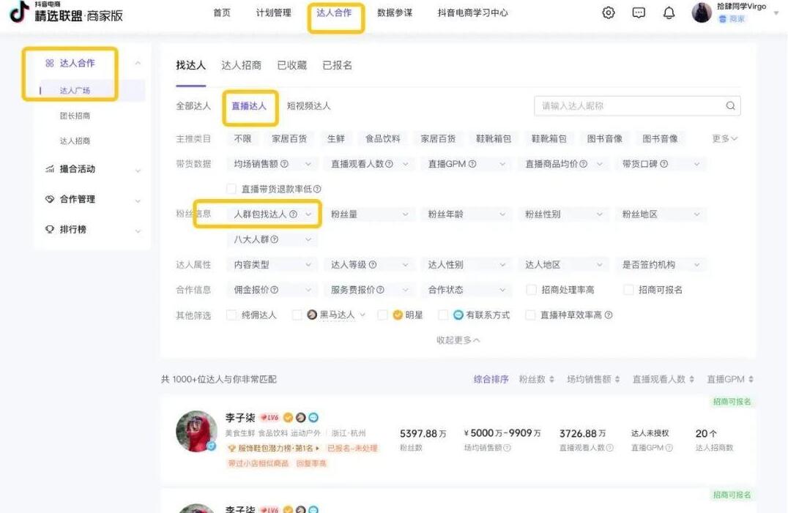
Task: Click help icon next to 佣金报价
Action: point(275,290)
